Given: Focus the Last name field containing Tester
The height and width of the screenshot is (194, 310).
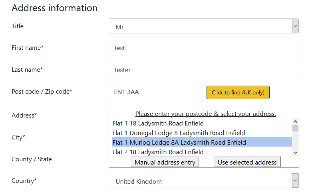Looking at the screenshot, I should [204, 70].
